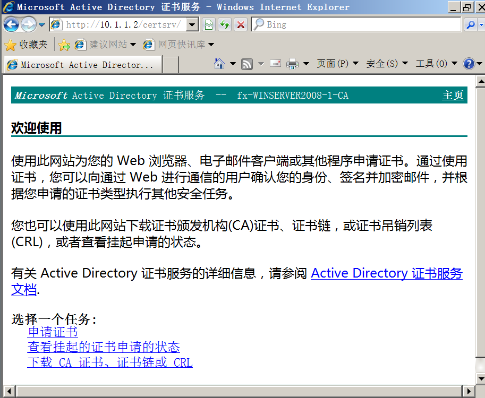This screenshot has width=485, height=398.
Task: Click the browser Back arrow button
Action: [11, 24]
